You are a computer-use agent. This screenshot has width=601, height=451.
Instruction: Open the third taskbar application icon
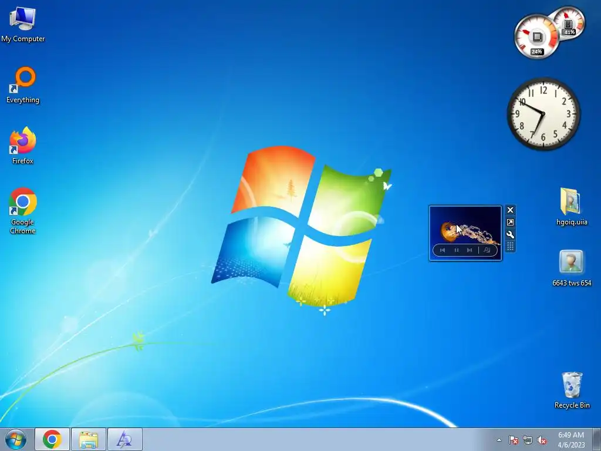124,439
